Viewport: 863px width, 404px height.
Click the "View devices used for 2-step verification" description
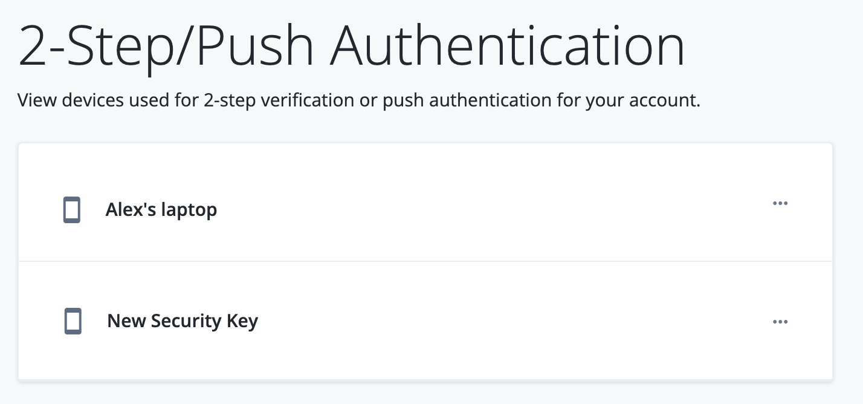pyautogui.click(x=359, y=100)
